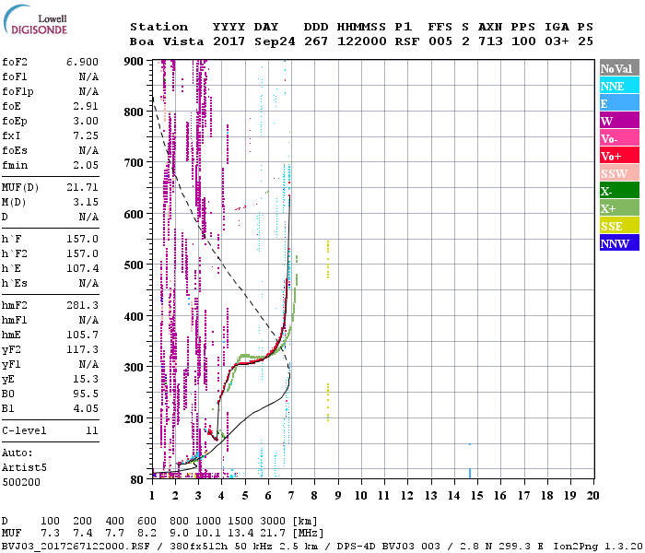645x553 pixels.
Task: Select the X- dark green legend swatch
Action: pos(619,191)
